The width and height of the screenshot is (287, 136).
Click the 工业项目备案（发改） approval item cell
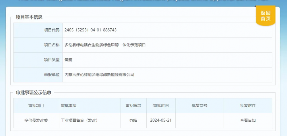pyautogui.click(x=79, y=120)
